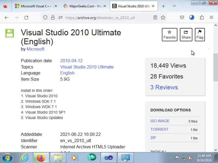Open the site permissions icon in address bar
Screen dimensions: 218x163
pos(60,18)
